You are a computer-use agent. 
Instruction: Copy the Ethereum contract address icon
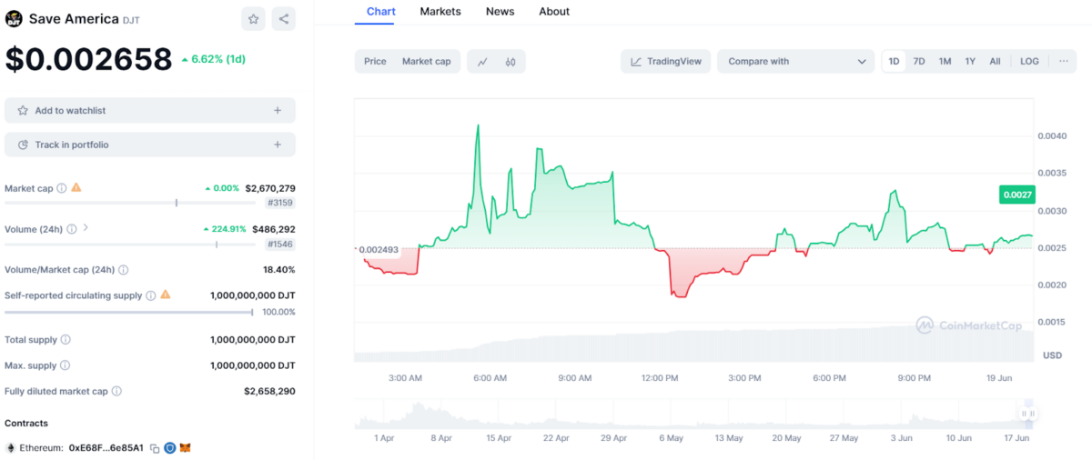(155, 448)
